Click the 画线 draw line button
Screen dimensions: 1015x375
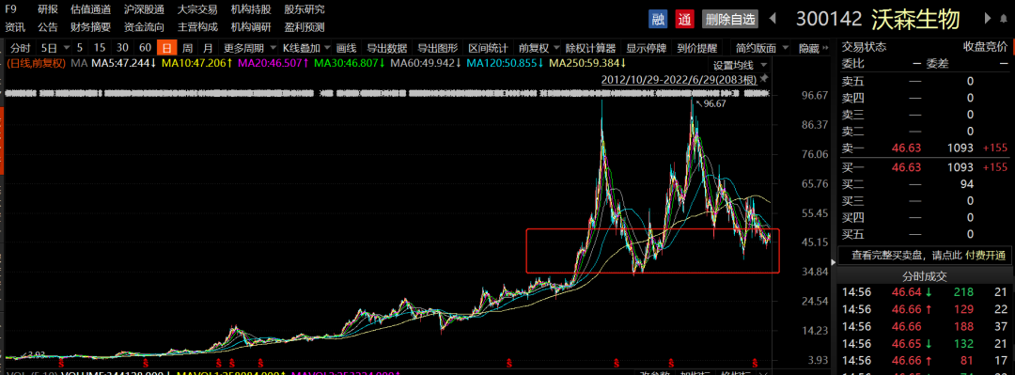[x=346, y=48]
